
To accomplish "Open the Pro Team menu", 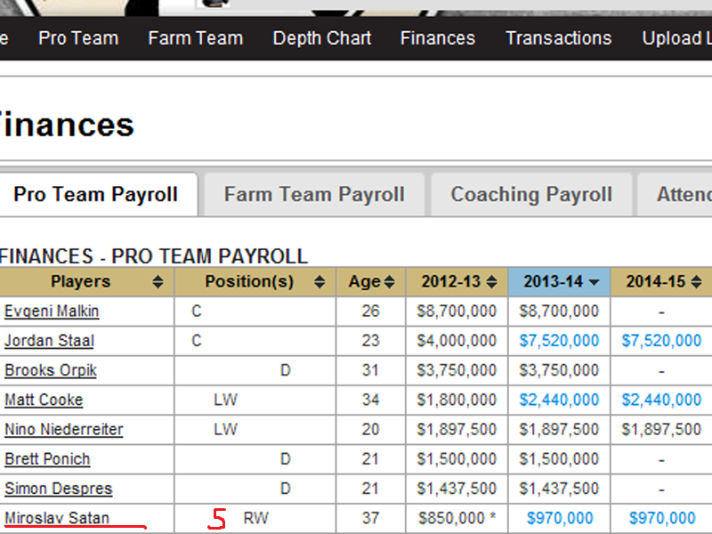I will pyautogui.click(x=78, y=38).
